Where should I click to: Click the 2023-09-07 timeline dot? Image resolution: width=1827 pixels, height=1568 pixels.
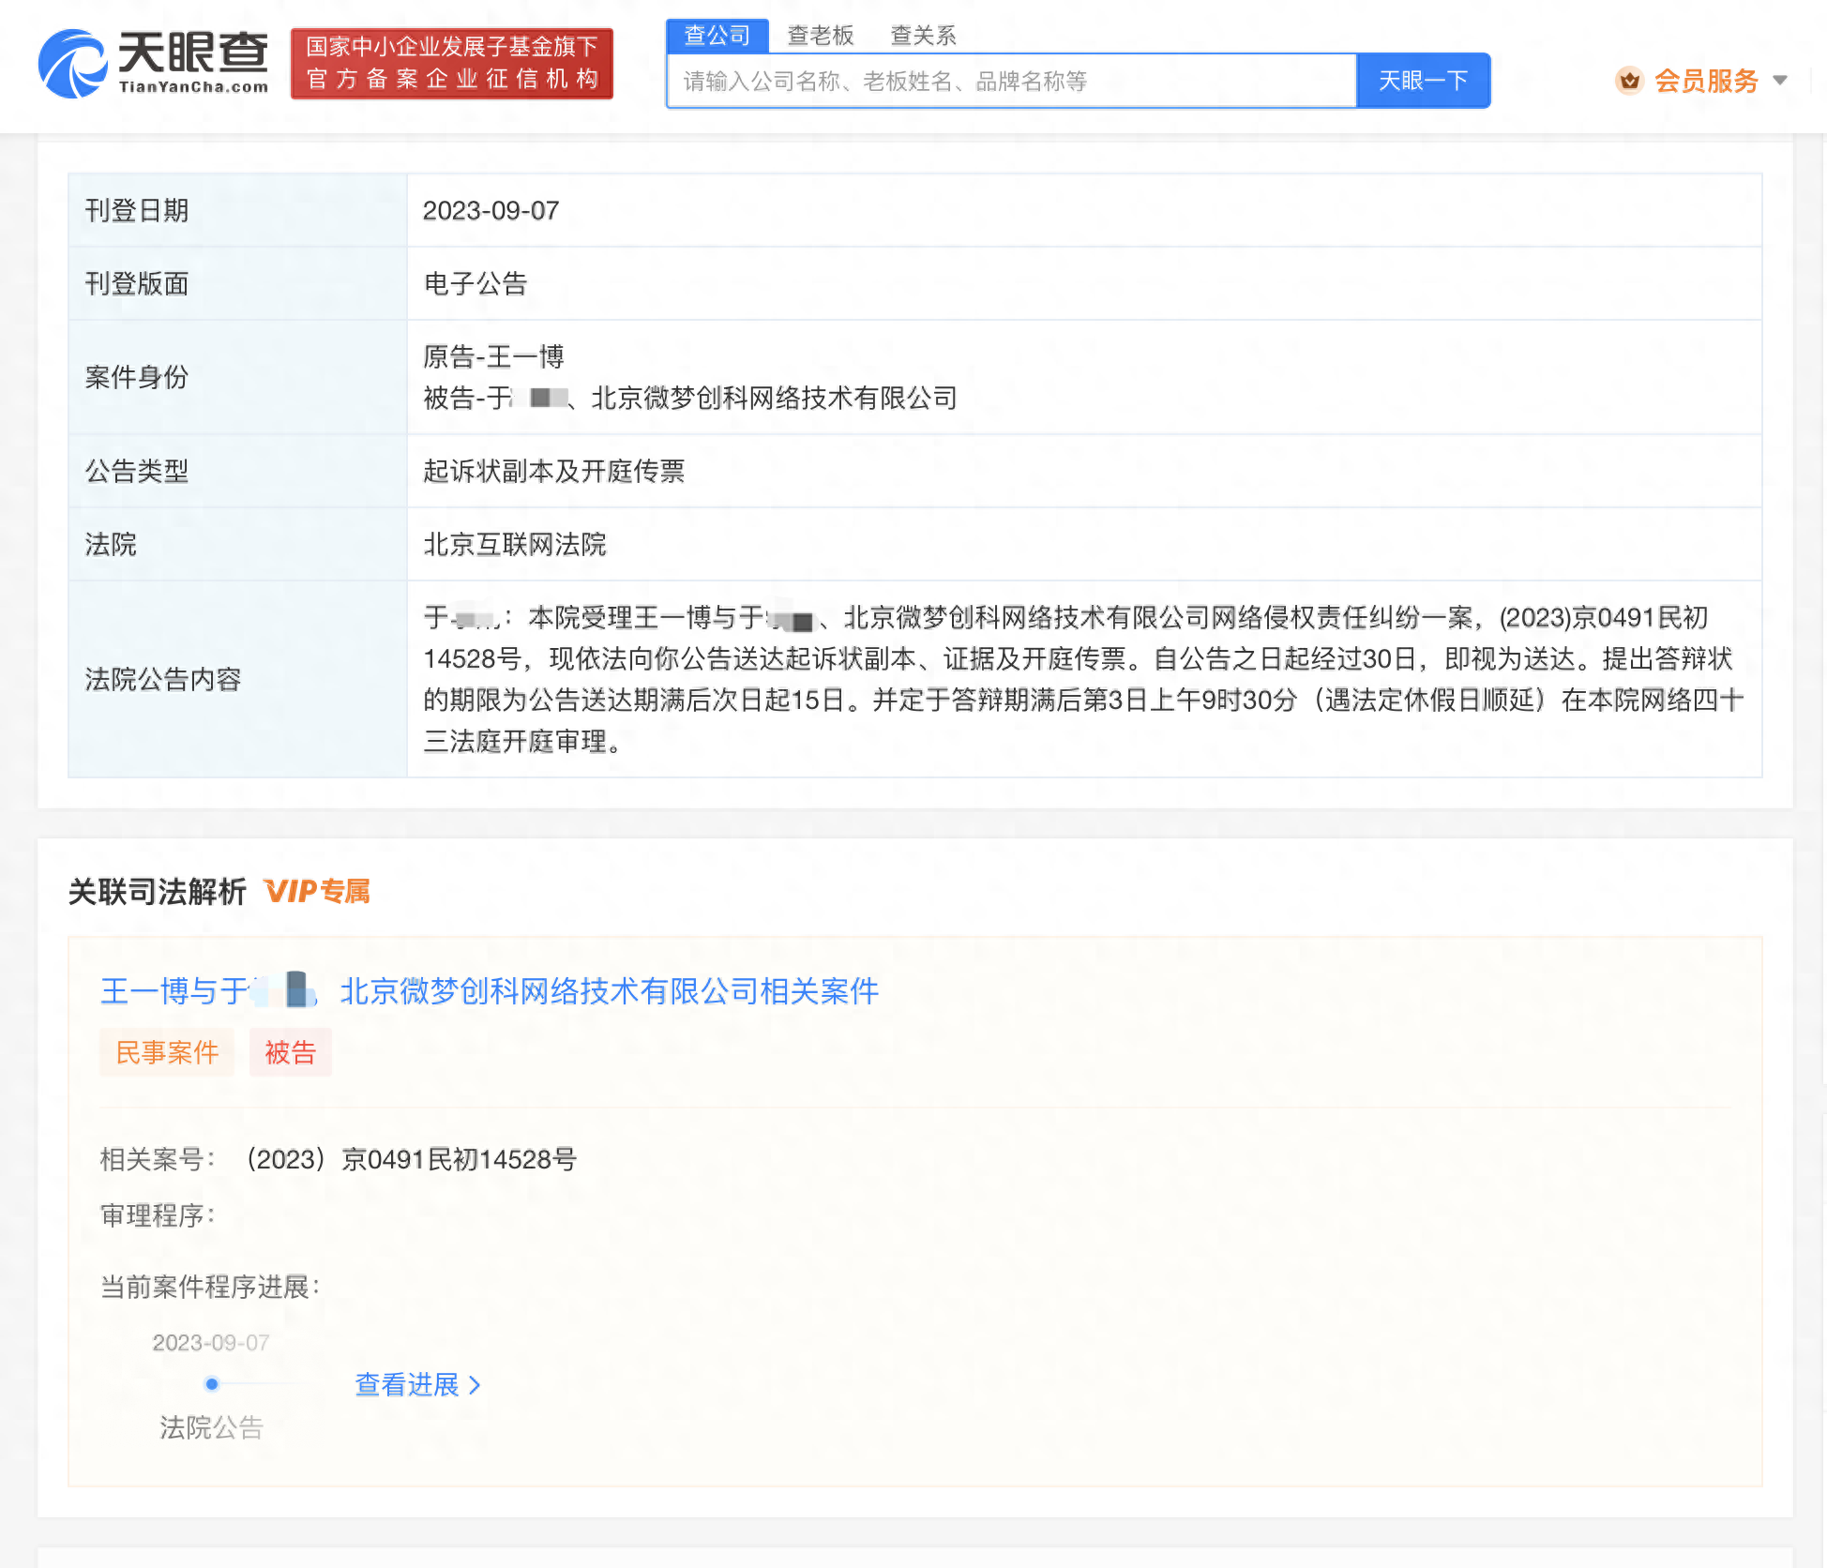(212, 1383)
